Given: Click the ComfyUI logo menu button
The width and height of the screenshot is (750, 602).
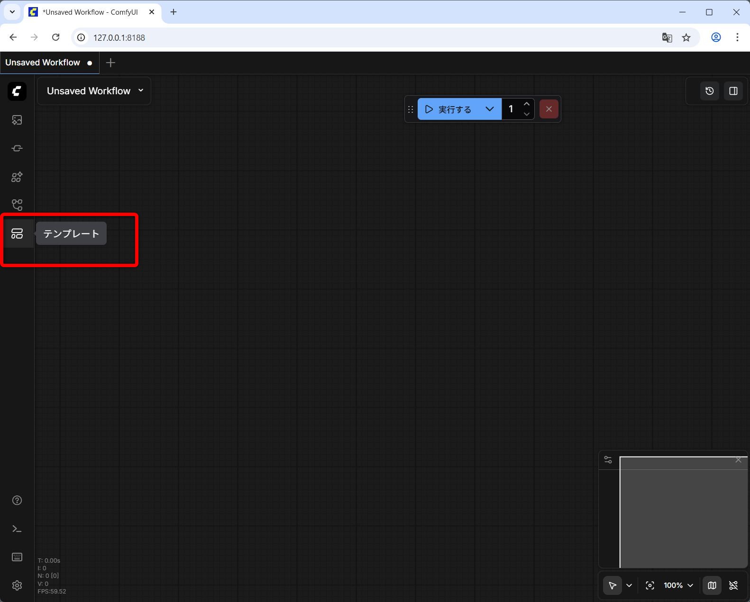Looking at the screenshot, I should pyautogui.click(x=17, y=91).
